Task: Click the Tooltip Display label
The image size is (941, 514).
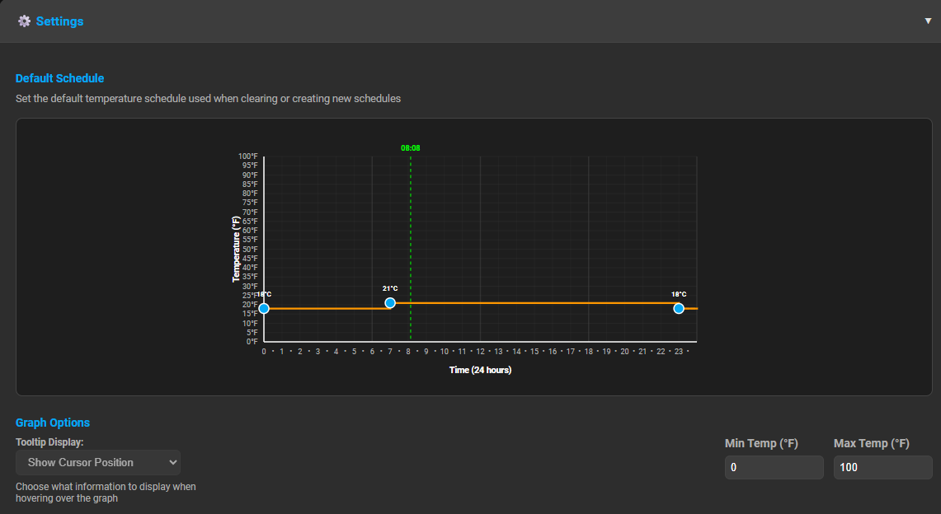Action: (49, 442)
